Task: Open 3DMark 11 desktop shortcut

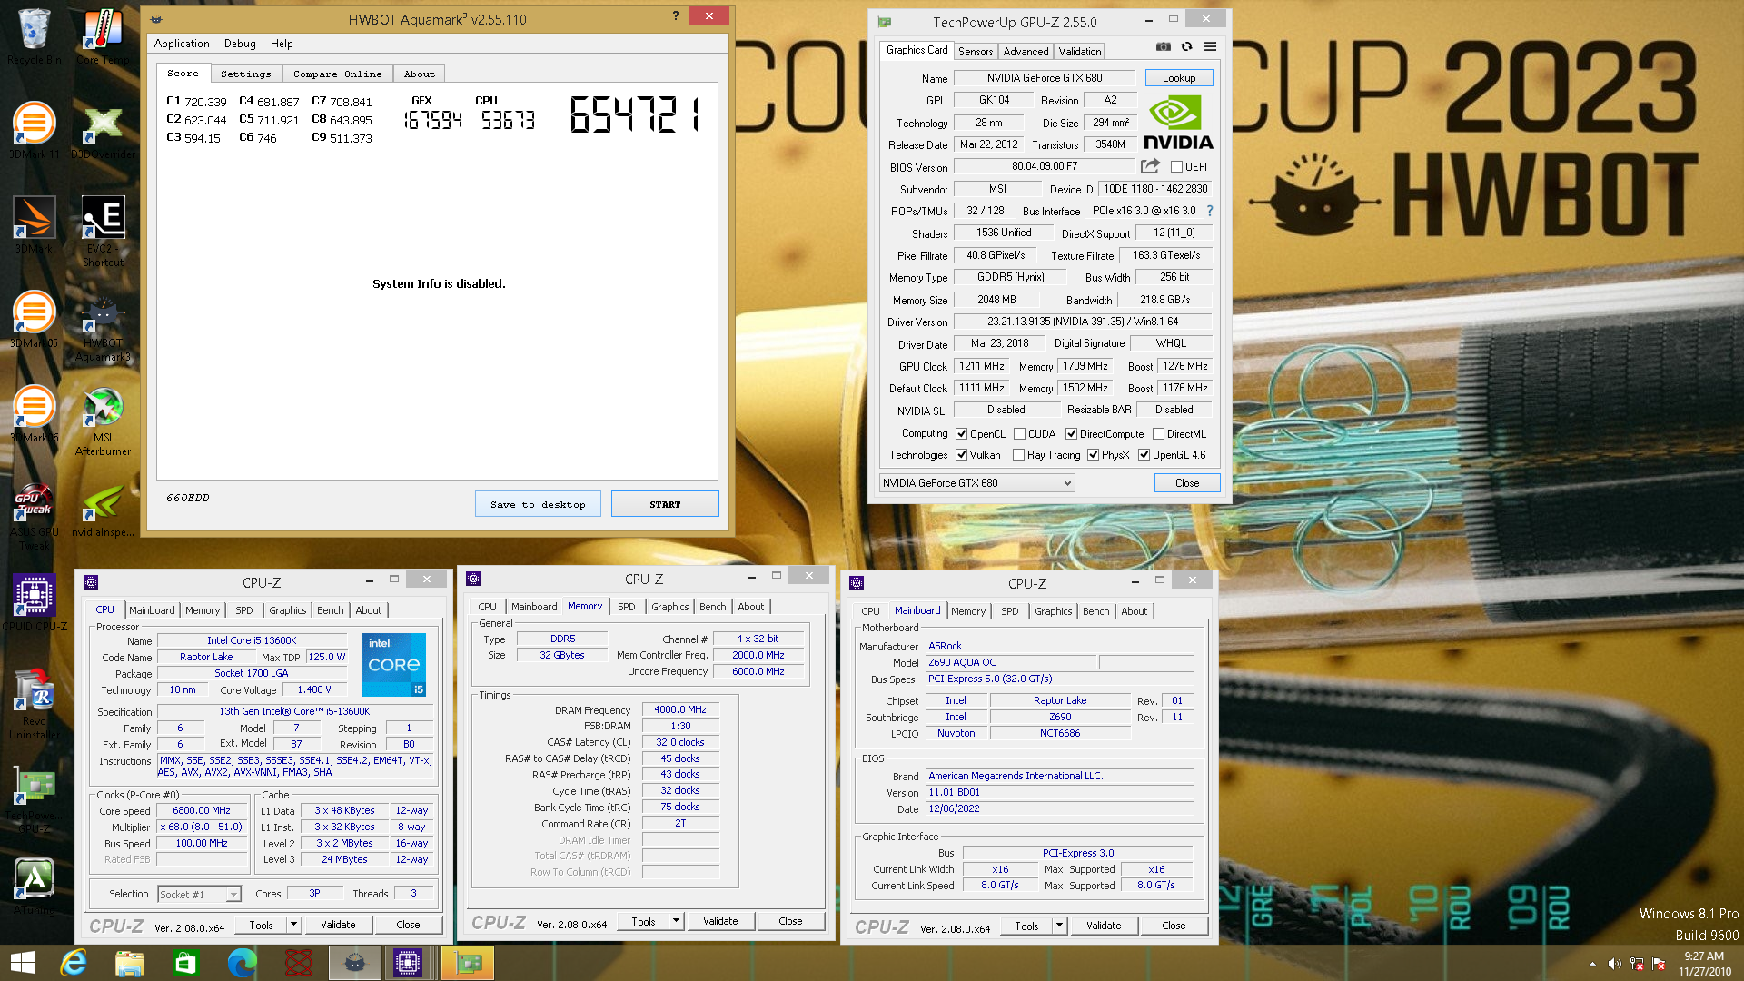Action: [x=34, y=131]
